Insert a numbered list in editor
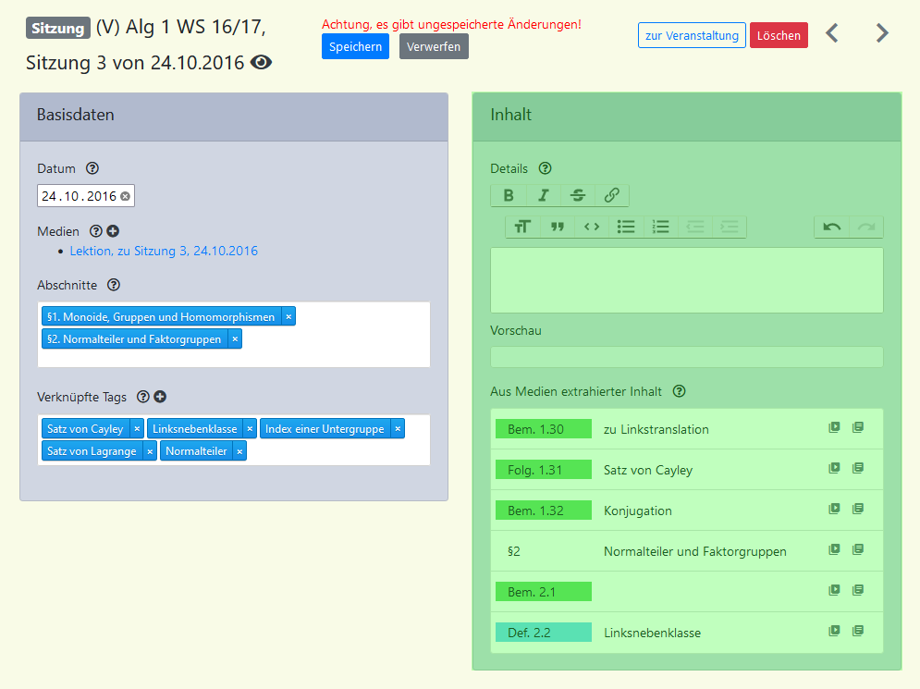The height and width of the screenshot is (689, 920). point(660,227)
